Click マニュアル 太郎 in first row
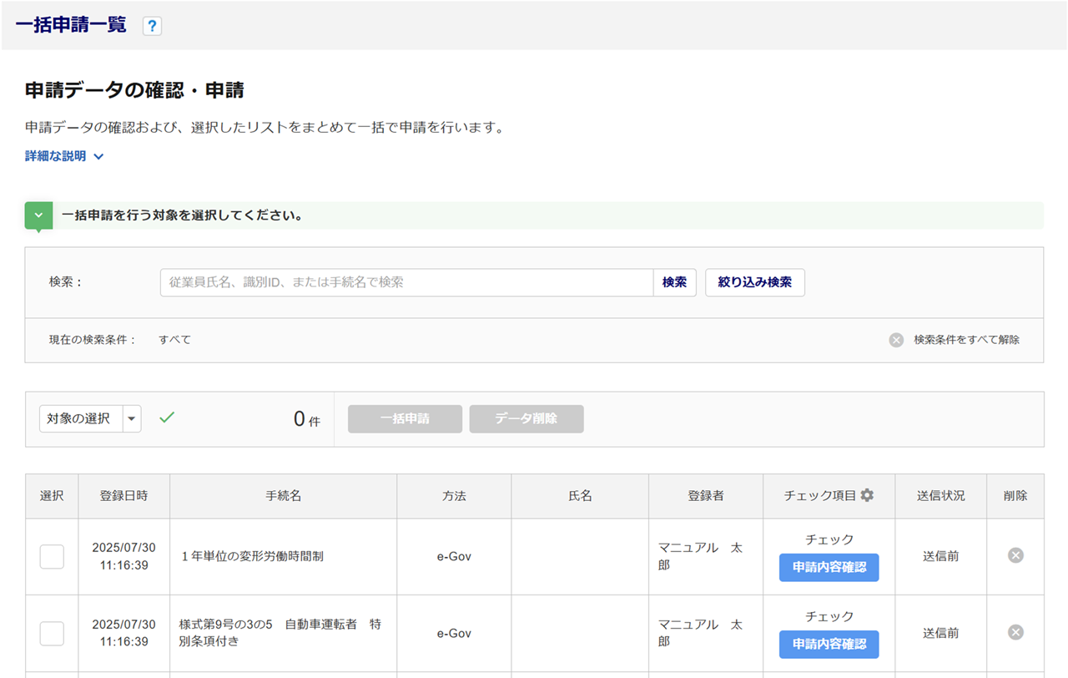The height and width of the screenshot is (678, 1068). point(699,556)
